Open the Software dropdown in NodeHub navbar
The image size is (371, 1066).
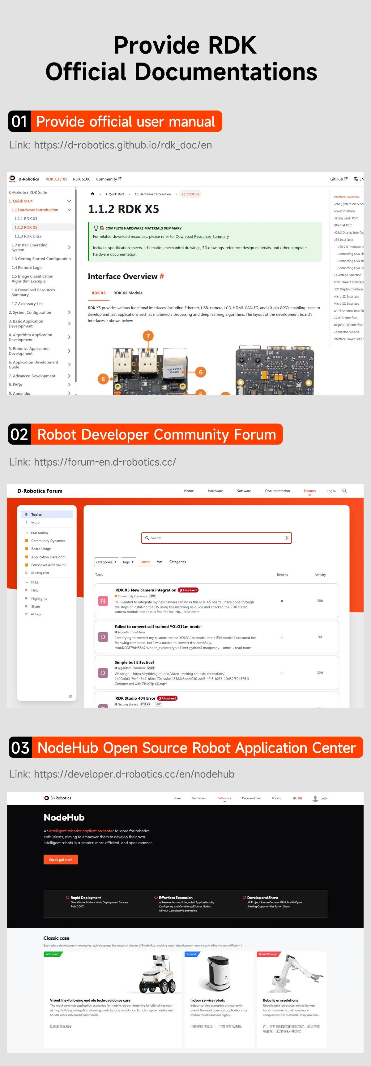point(224,798)
